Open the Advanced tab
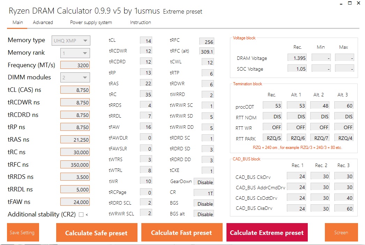The width and height of the screenshot is (365, 245). [43, 22]
